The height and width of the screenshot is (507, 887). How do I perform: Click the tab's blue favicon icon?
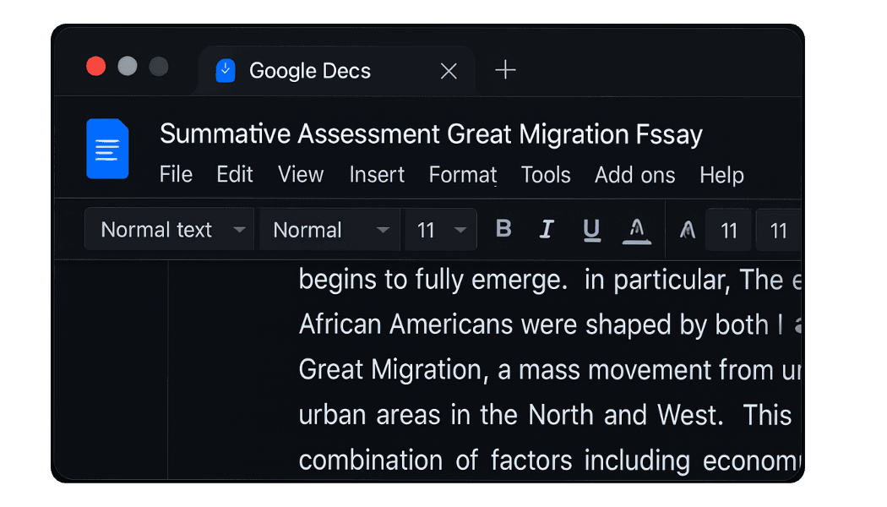click(x=226, y=71)
